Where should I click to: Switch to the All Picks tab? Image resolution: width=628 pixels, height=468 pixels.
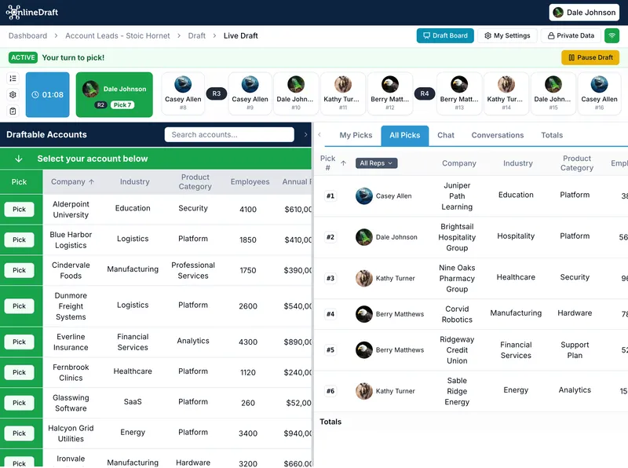(404, 135)
